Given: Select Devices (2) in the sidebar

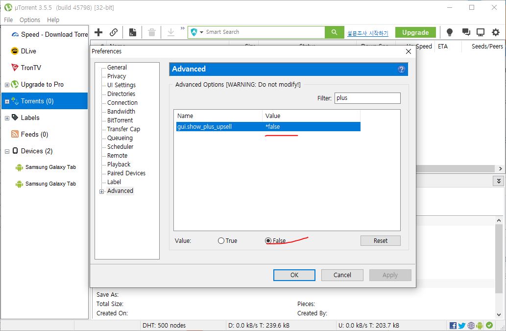Looking at the screenshot, I should [36, 151].
